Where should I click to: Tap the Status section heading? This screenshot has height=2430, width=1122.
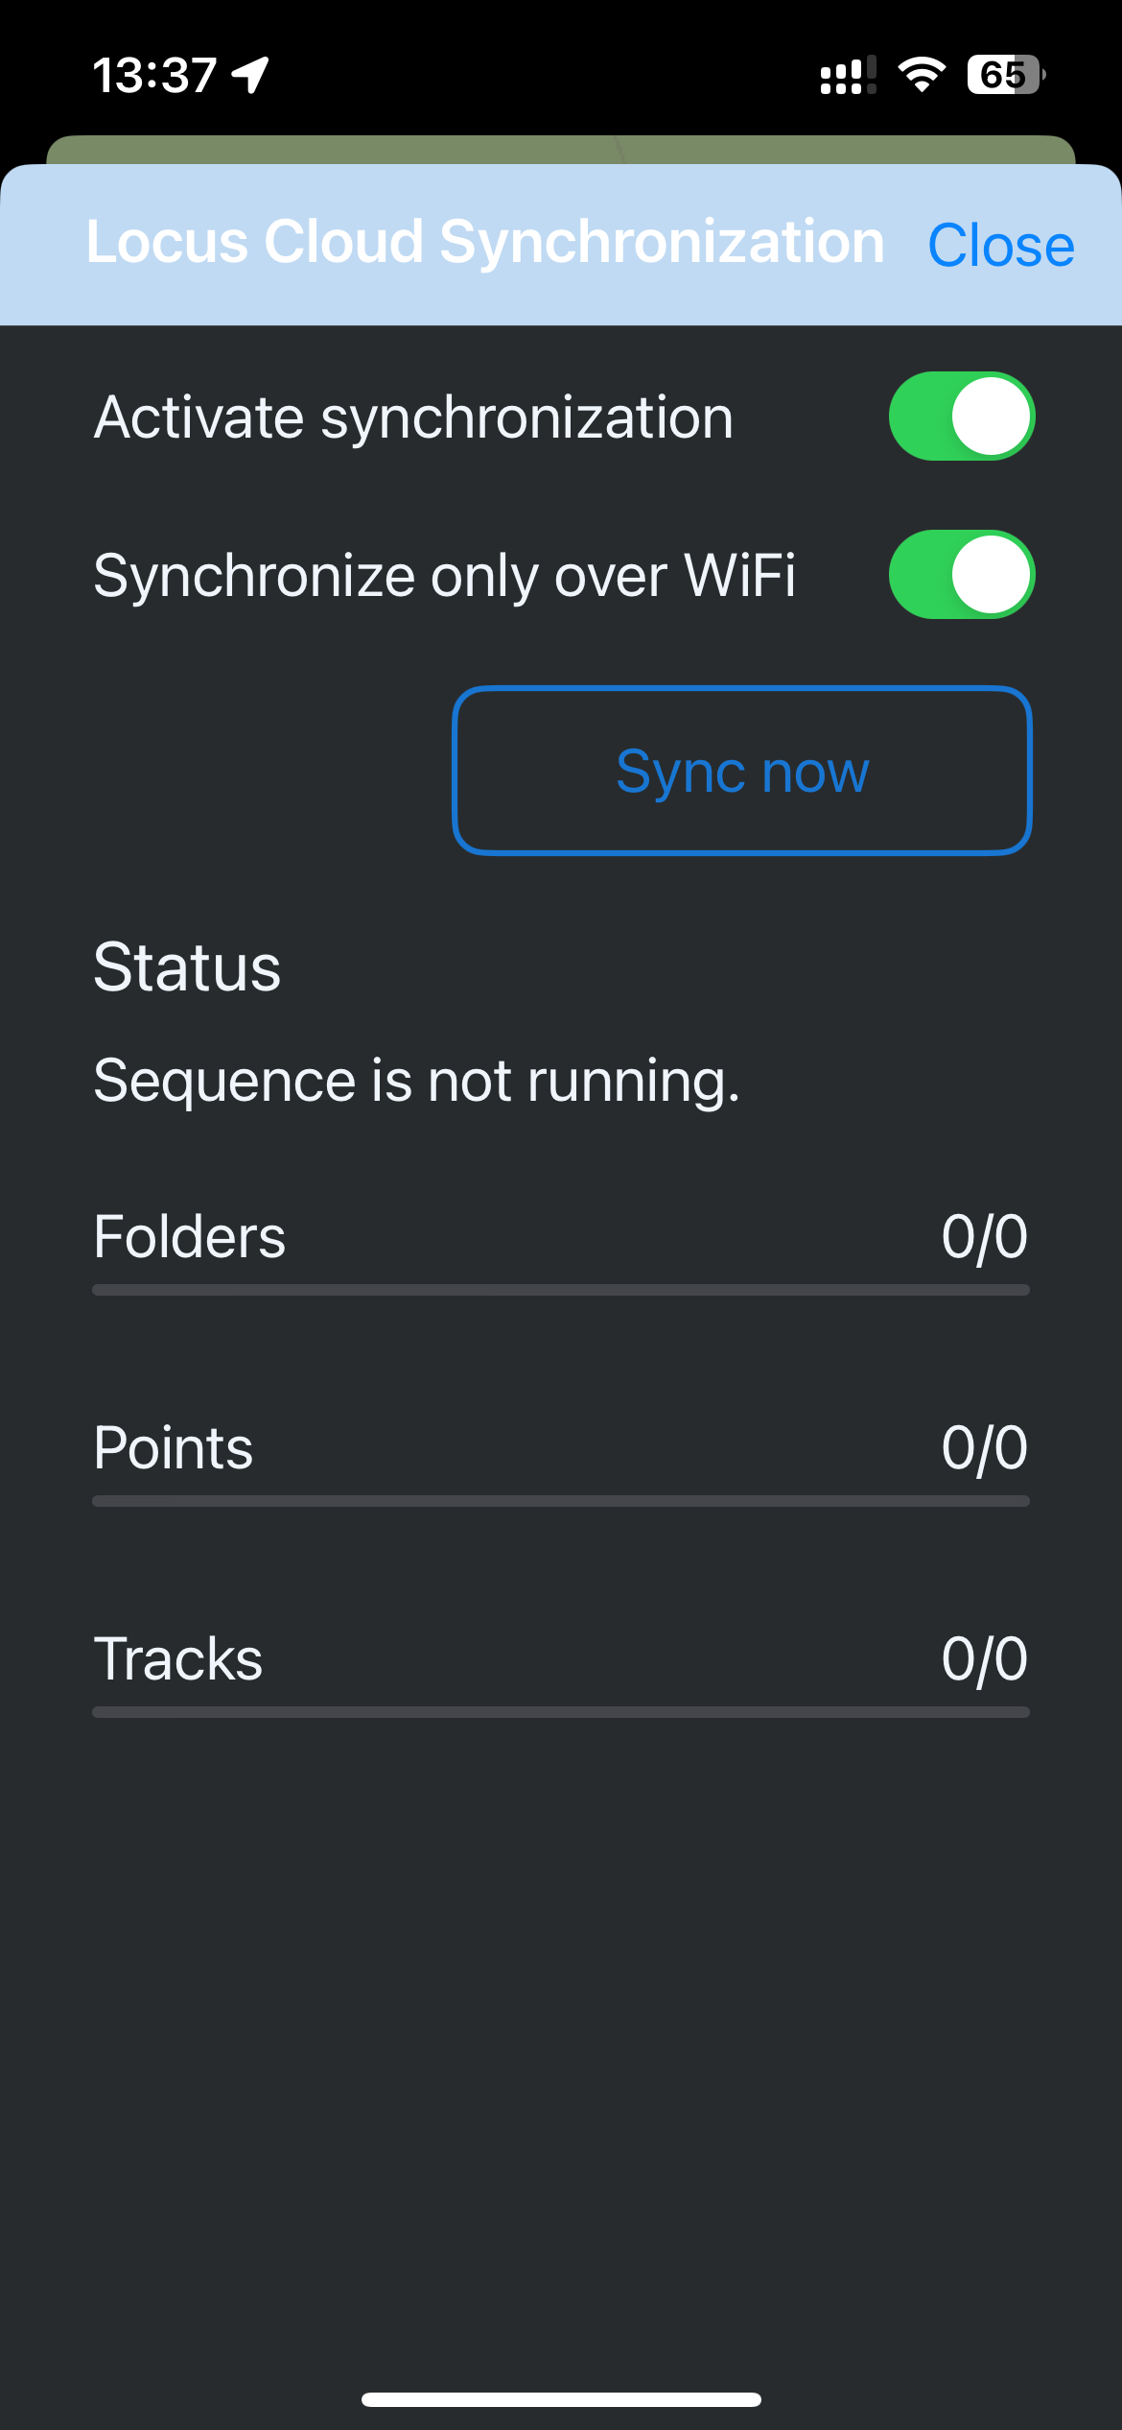[x=187, y=966]
